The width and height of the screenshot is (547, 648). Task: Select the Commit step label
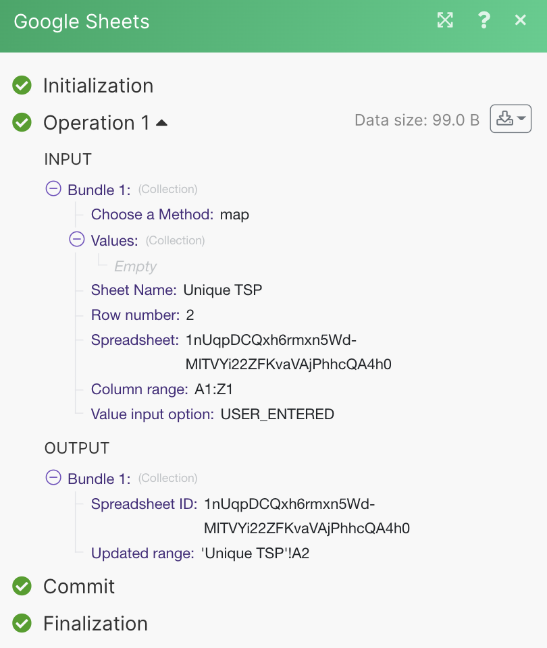79,586
